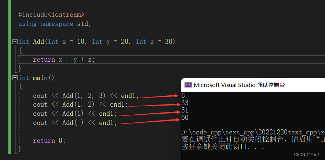
Task: Collapse the main function code block
Action: coord(15,78)
